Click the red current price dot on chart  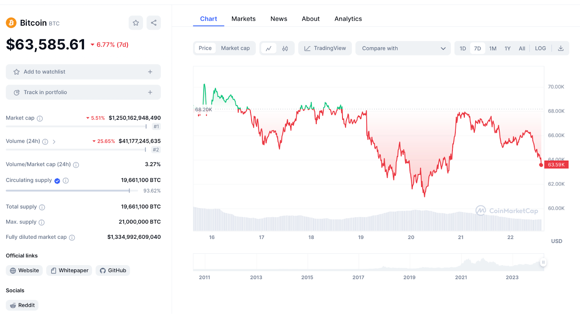point(541,165)
